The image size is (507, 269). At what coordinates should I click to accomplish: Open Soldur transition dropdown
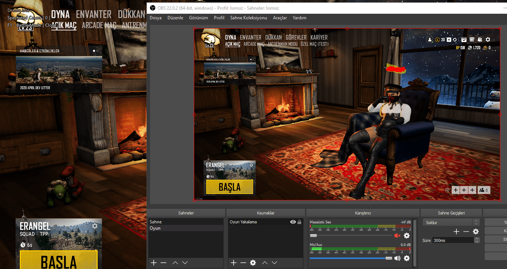[x=451, y=223]
